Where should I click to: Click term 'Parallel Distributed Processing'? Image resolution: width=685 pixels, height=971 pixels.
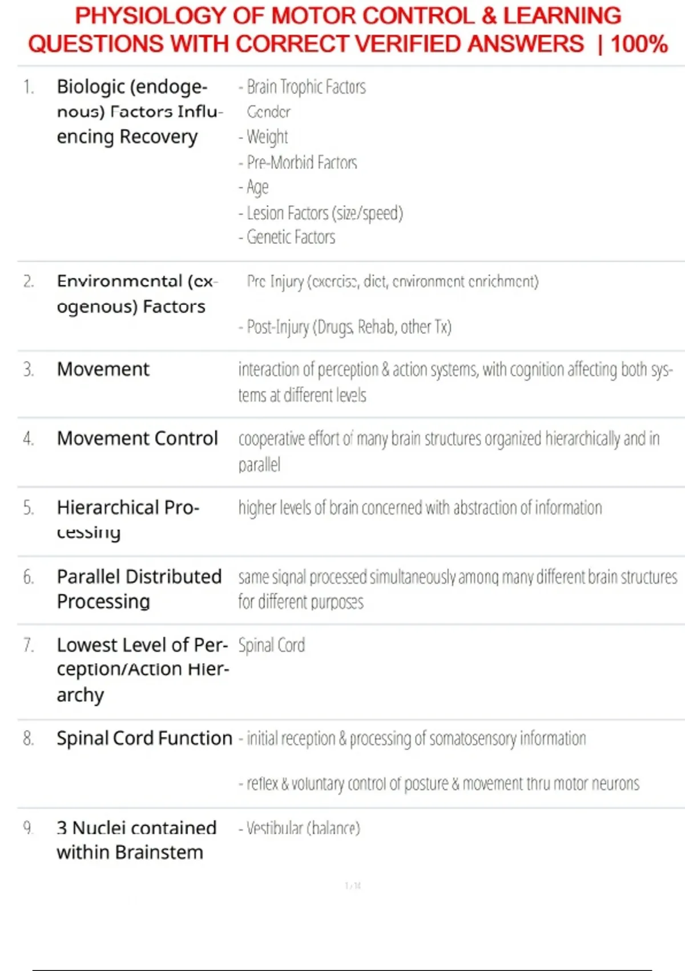[x=139, y=588]
